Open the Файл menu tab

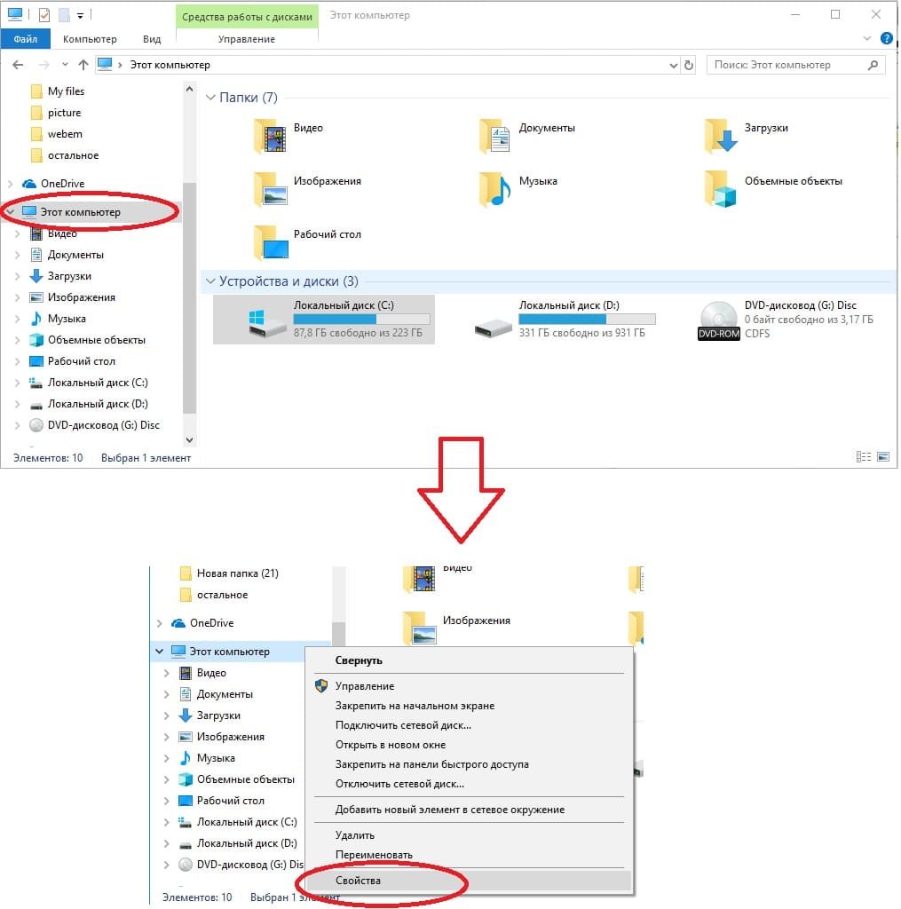tap(26, 39)
